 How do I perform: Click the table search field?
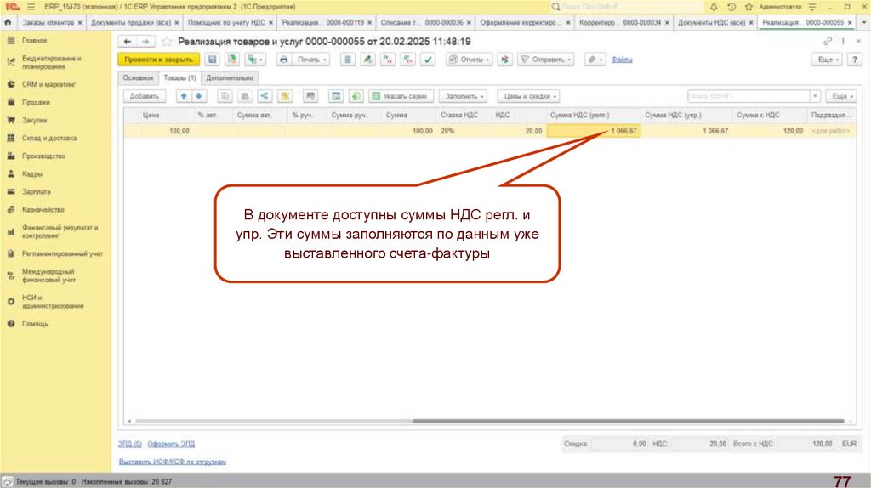tap(747, 96)
